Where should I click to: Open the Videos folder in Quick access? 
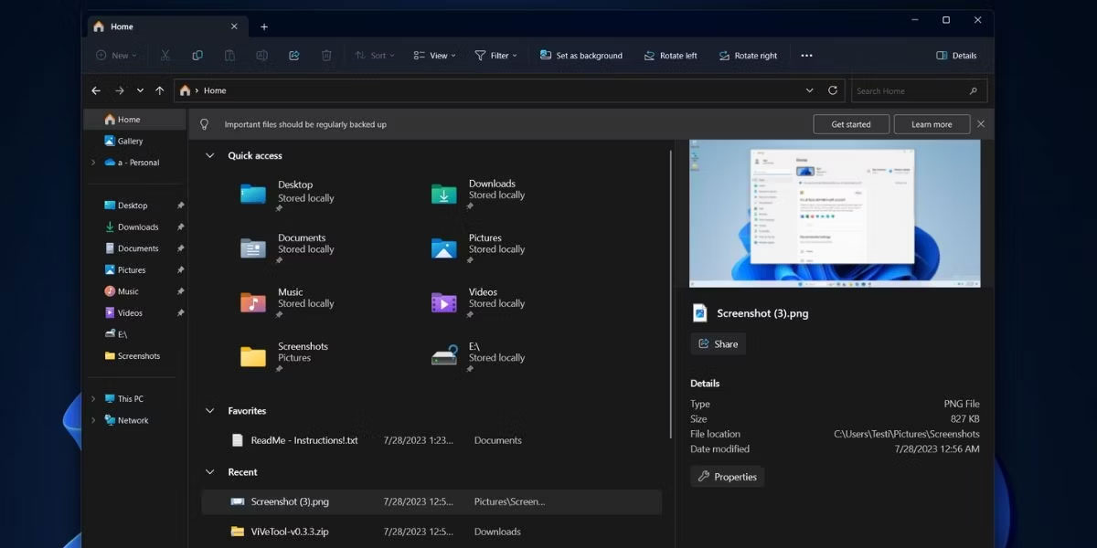pyautogui.click(x=479, y=302)
